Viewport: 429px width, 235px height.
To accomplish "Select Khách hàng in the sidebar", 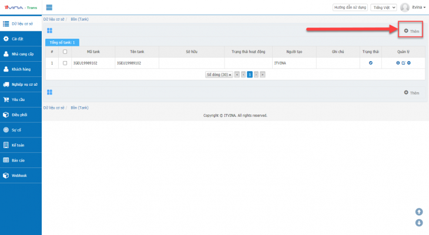I will [x=21, y=69].
